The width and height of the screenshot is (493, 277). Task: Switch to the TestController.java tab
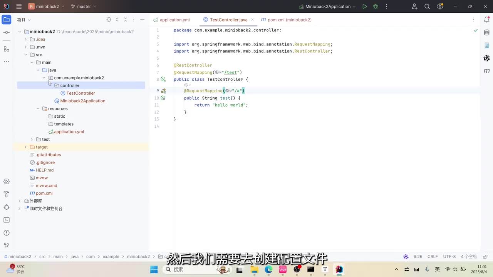click(229, 20)
